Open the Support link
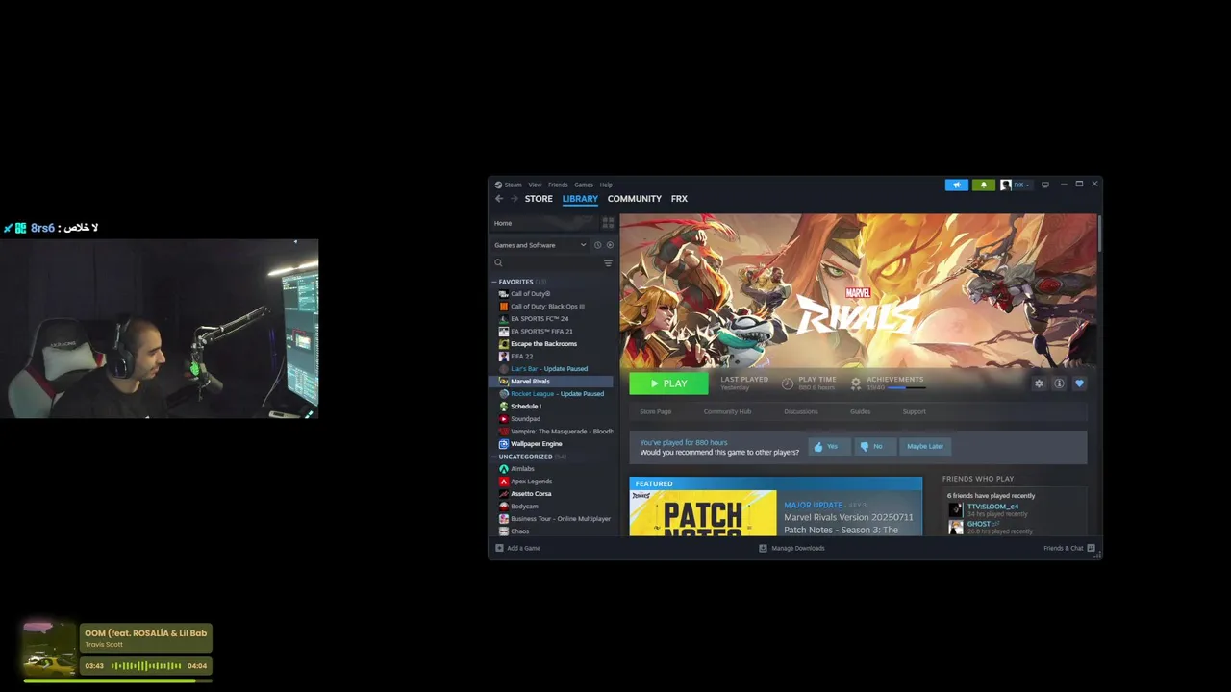The height and width of the screenshot is (692, 1231). coord(914,411)
